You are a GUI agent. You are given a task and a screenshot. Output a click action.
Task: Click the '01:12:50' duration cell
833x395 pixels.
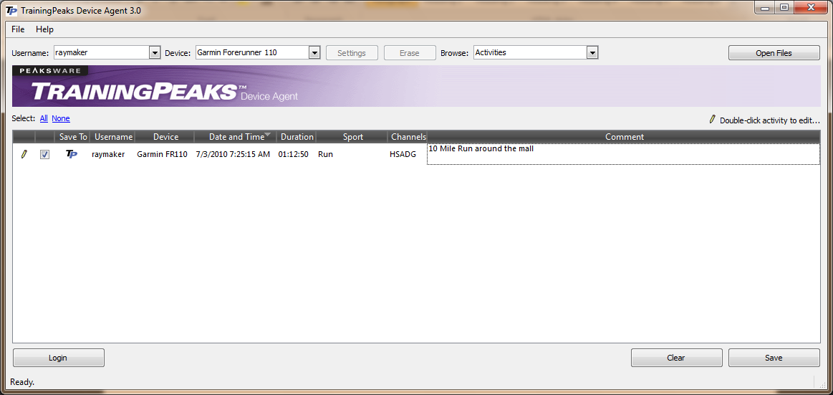[x=293, y=154]
